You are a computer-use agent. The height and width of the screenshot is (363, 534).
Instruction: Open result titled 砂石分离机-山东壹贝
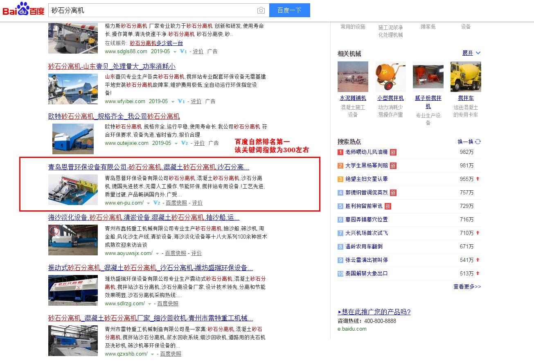pyautogui.click(x=112, y=66)
